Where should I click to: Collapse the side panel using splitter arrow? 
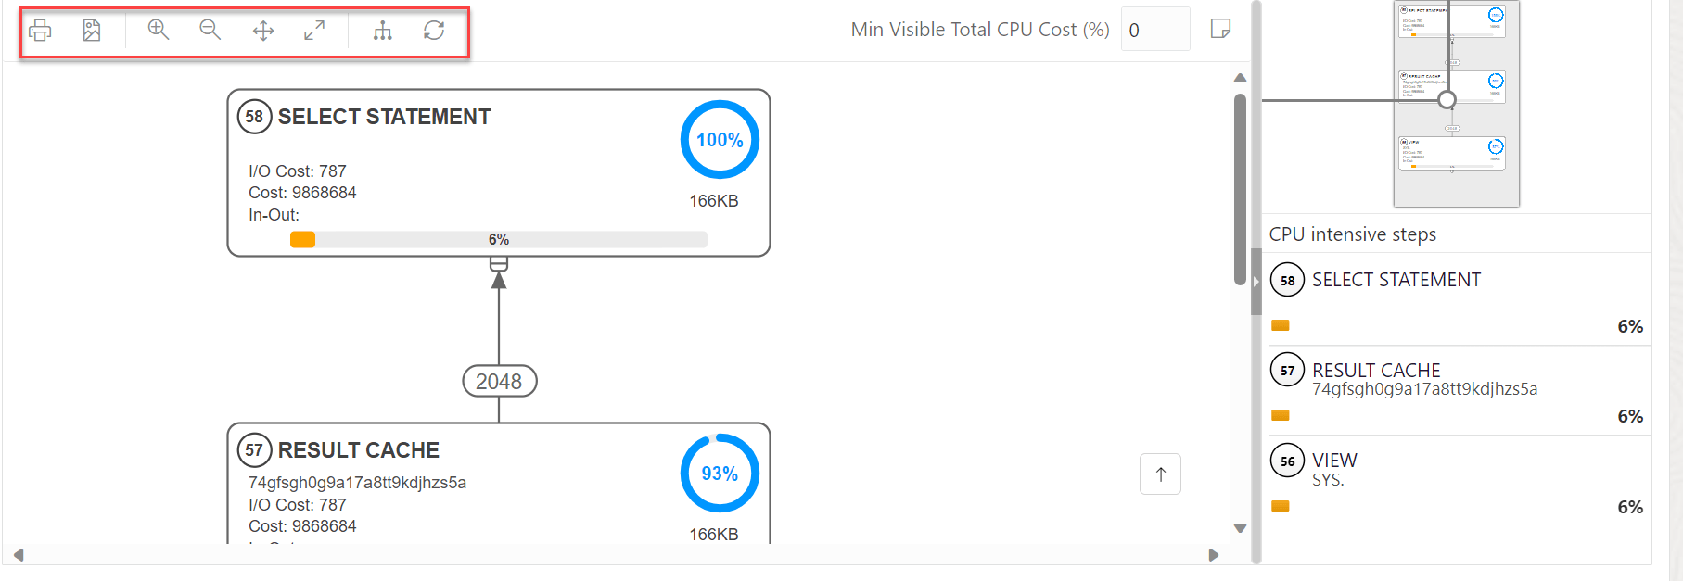1256,282
